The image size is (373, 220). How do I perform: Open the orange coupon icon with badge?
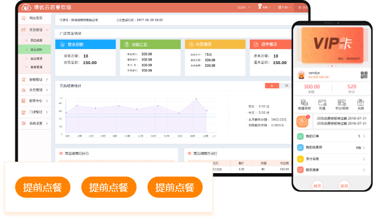coord(302,121)
